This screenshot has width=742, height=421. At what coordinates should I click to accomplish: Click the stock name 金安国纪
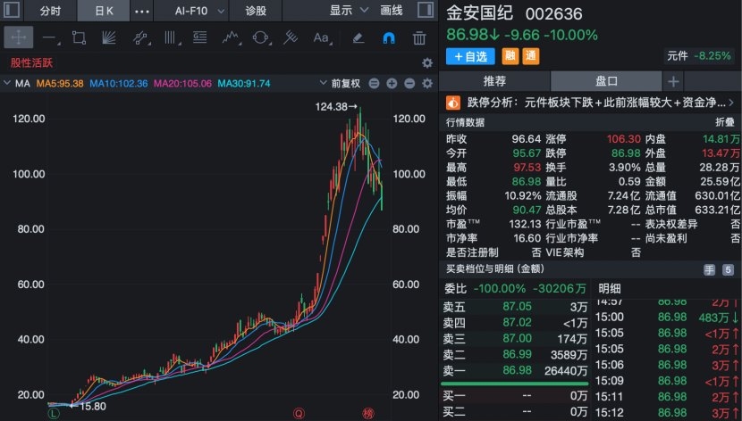479,13
